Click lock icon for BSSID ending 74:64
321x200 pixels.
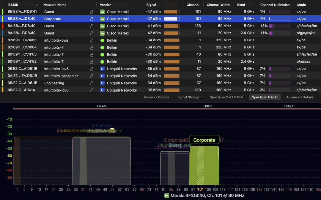[x=92, y=48]
